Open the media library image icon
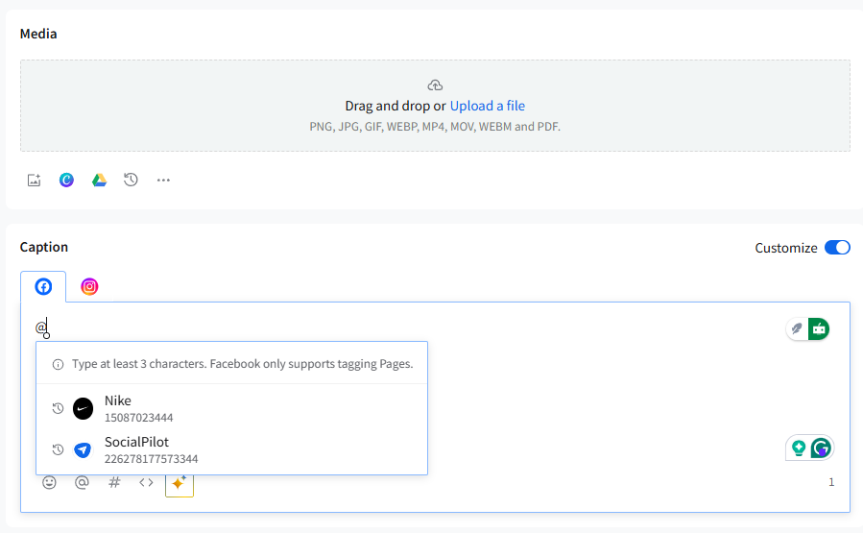863x533 pixels. (35, 180)
